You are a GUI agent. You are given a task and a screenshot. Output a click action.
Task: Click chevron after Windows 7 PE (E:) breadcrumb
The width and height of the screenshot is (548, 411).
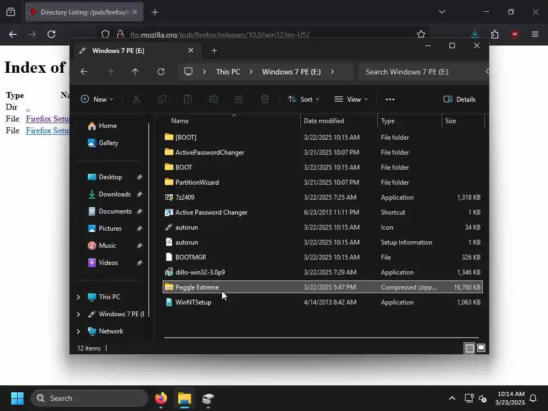click(x=332, y=72)
